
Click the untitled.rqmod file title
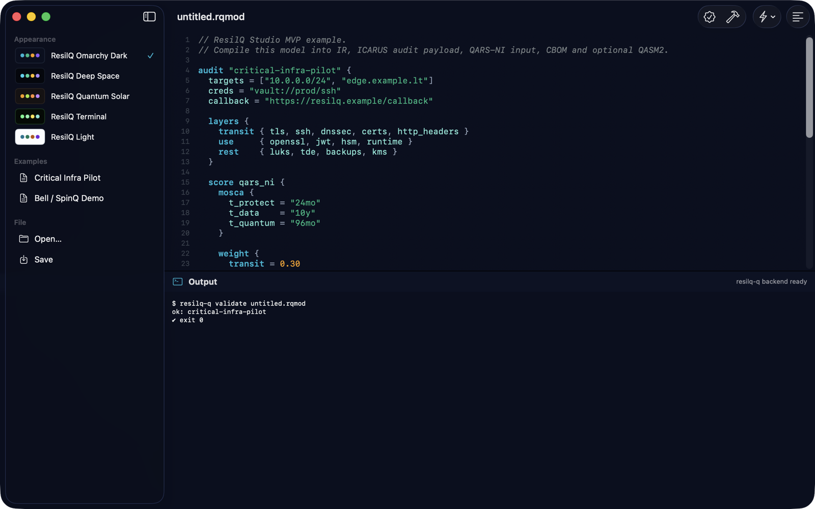(x=211, y=17)
